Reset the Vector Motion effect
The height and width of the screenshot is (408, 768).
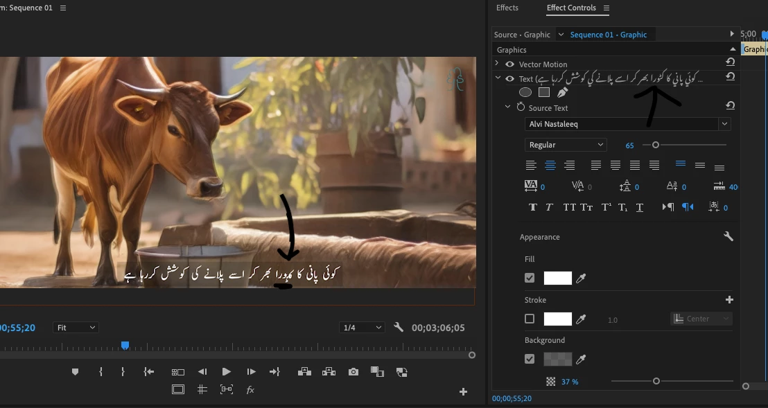[x=730, y=62]
